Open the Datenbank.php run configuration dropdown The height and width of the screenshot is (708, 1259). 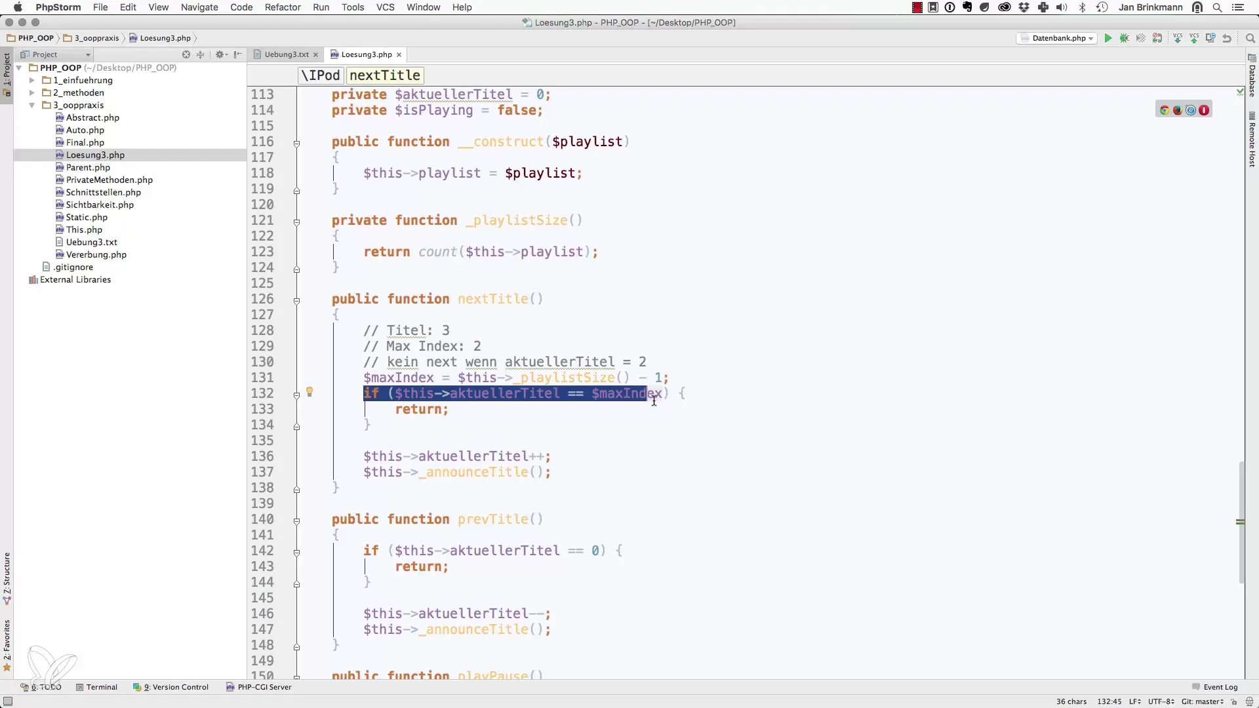pyautogui.click(x=1057, y=38)
